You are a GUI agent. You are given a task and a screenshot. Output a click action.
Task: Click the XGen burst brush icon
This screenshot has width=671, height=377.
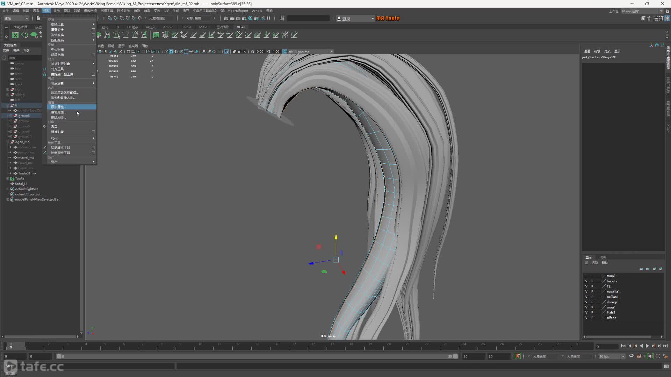285,35
